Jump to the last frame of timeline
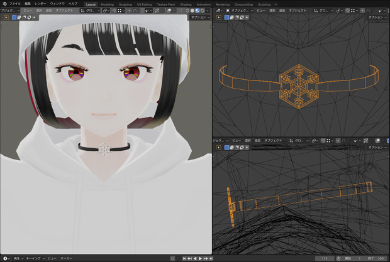The image size is (390, 262). [x=211, y=258]
